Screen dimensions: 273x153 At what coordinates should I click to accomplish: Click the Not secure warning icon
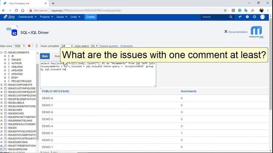pos(31,10)
